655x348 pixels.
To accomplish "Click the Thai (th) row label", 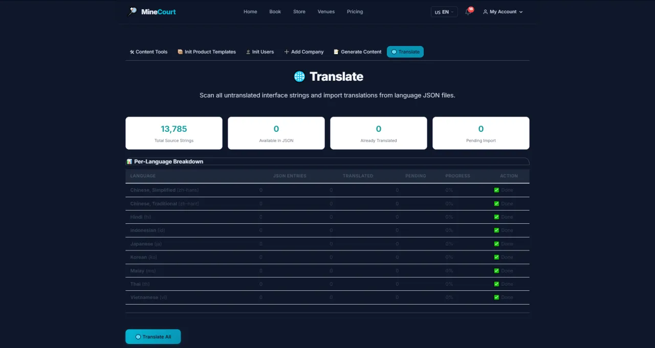I will coord(140,284).
